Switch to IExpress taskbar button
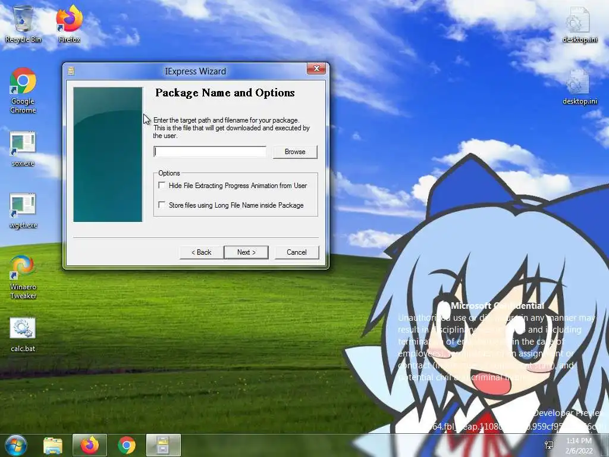 point(163,445)
